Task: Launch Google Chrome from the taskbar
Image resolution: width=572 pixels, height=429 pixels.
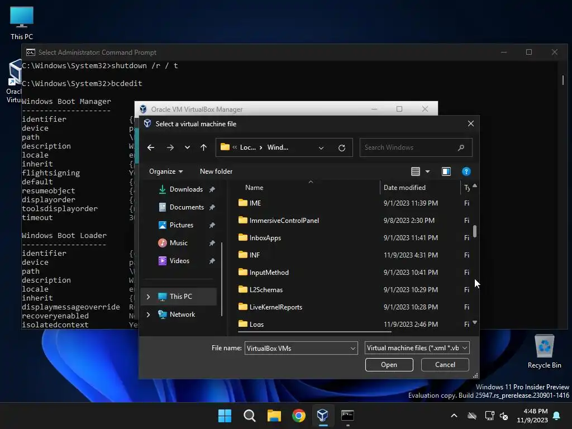Action: coord(298,416)
